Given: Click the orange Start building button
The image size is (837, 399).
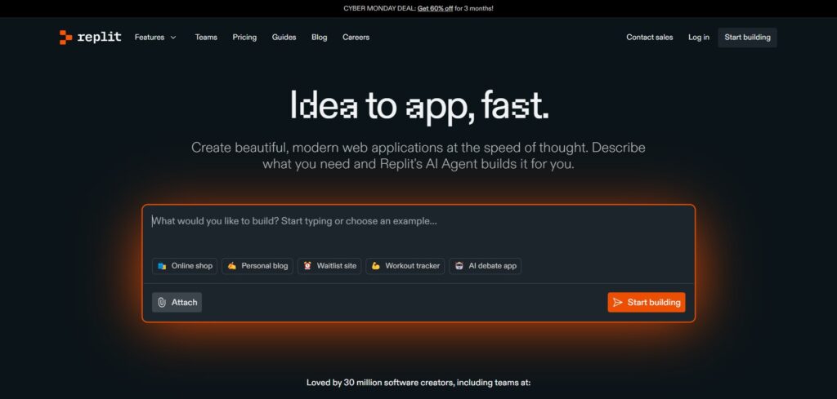Looking at the screenshot, I should click(x=647, y=303).
